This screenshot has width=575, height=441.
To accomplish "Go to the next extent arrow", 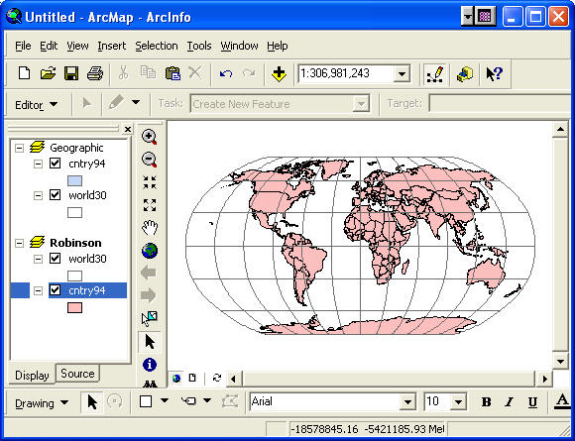I will [x=149, y=295].
